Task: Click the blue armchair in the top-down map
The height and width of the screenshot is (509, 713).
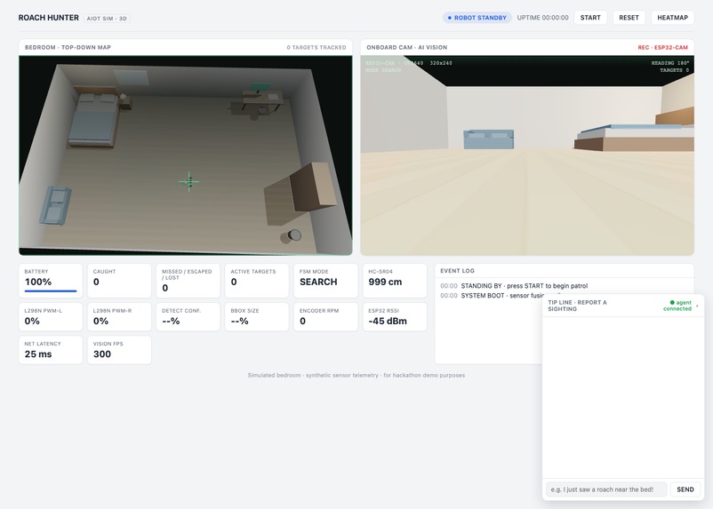Action: click(55, 205)
